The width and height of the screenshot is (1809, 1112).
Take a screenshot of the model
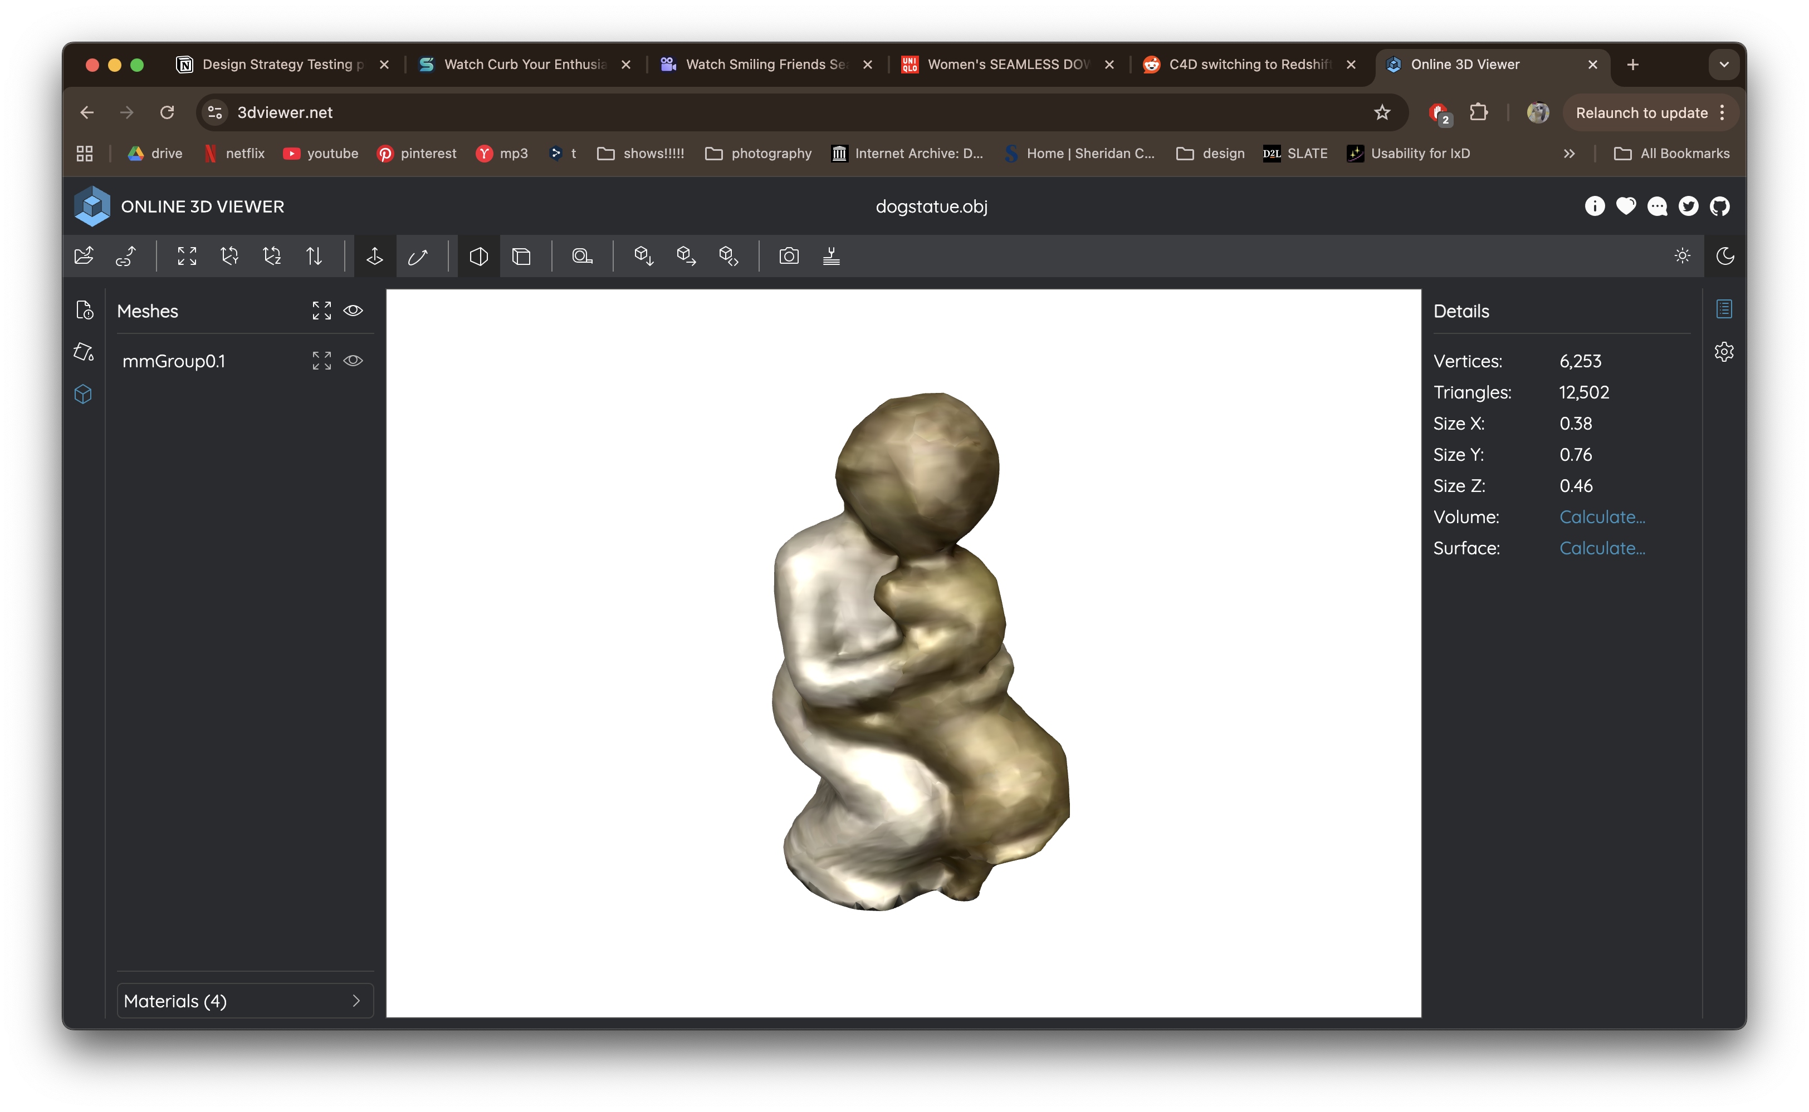coord(788,256)
